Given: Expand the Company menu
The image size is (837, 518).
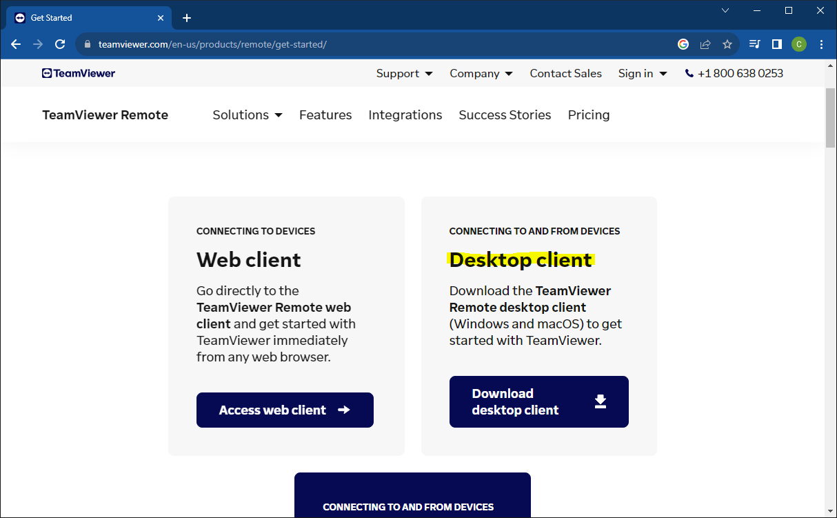Looking at the screenshot, I should [x=481, y=73].
